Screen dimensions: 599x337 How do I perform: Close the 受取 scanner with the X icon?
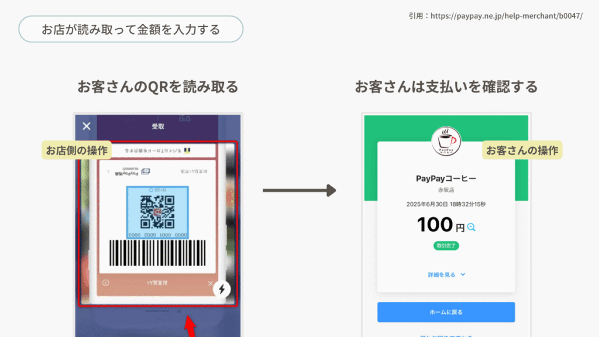[x=87, y=126]
